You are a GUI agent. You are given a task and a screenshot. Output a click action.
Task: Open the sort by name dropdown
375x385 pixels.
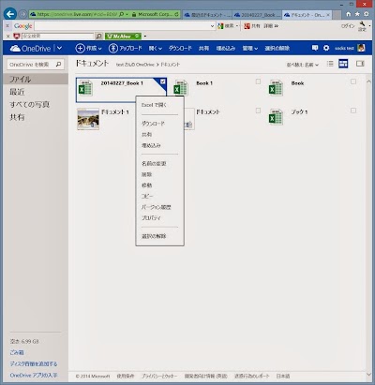pyautogui.click(x=303, y=65)
